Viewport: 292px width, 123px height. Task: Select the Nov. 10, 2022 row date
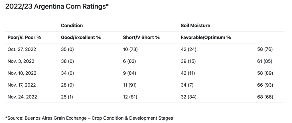coord(22,73)
